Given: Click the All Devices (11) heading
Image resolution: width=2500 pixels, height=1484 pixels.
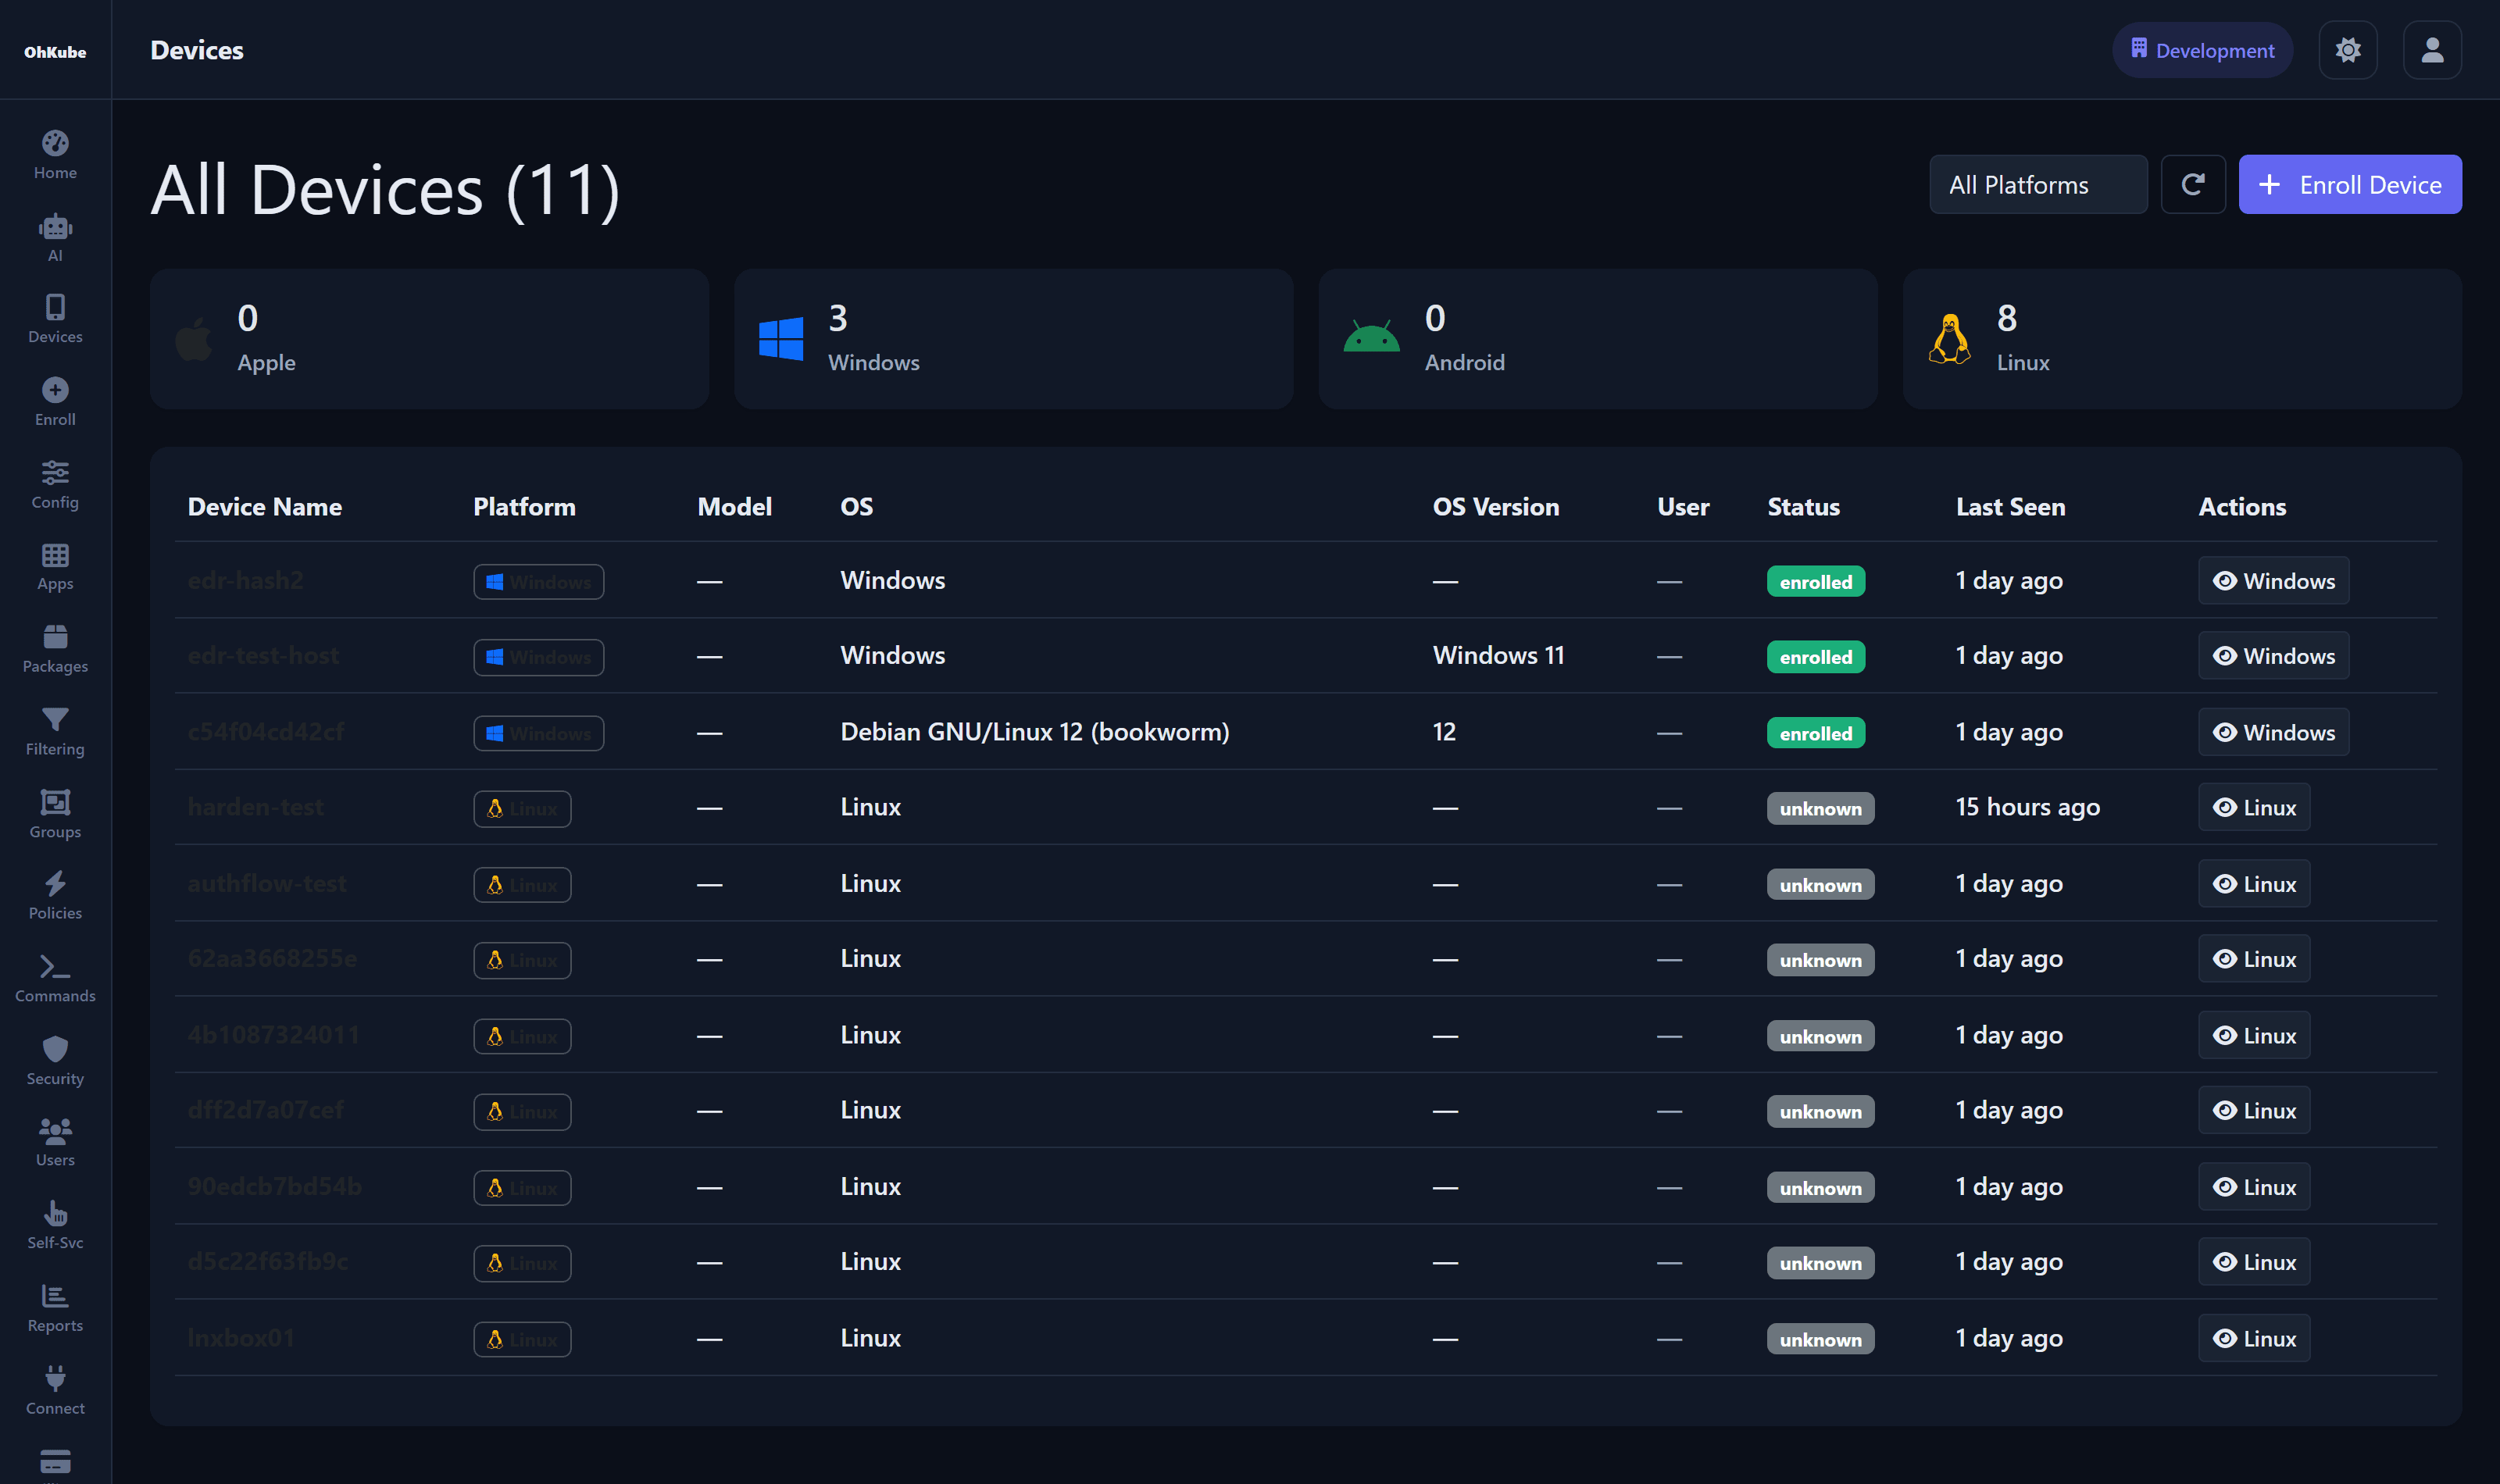Looking at the screenshot, I should coord(385,190).
